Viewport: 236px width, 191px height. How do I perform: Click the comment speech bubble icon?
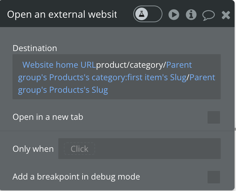(x=209, y=15)
